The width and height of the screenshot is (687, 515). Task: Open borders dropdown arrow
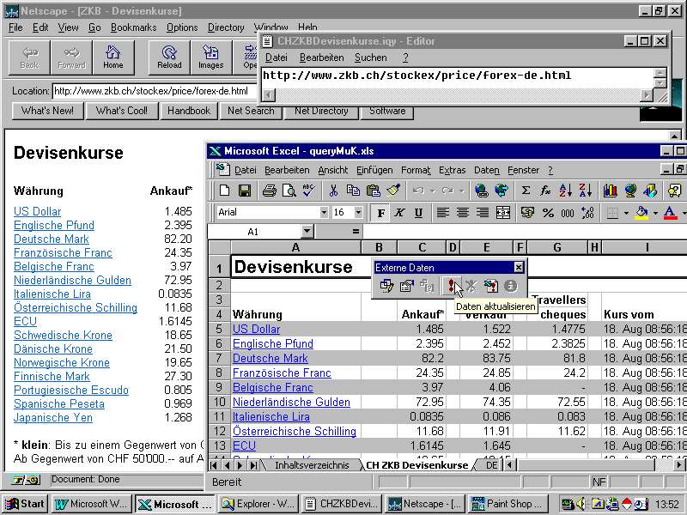point(626,213)
